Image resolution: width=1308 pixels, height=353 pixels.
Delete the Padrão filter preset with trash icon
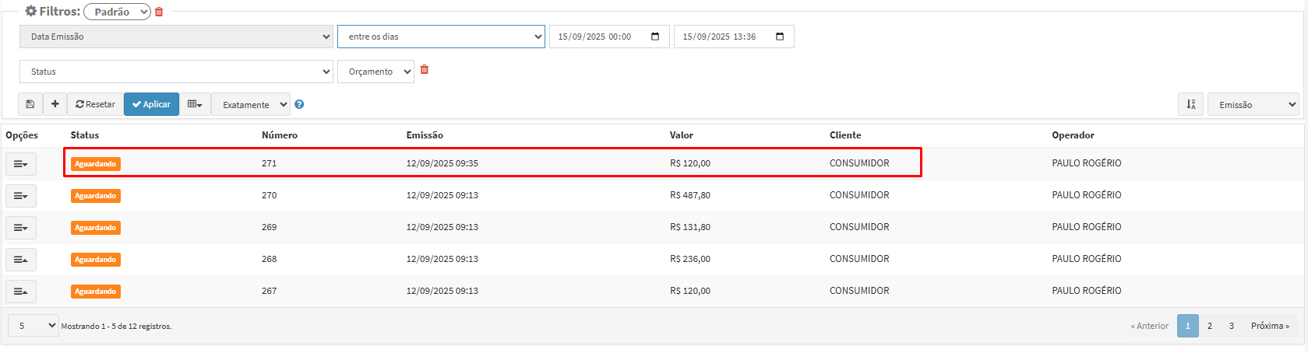click(x=159, y=12)
